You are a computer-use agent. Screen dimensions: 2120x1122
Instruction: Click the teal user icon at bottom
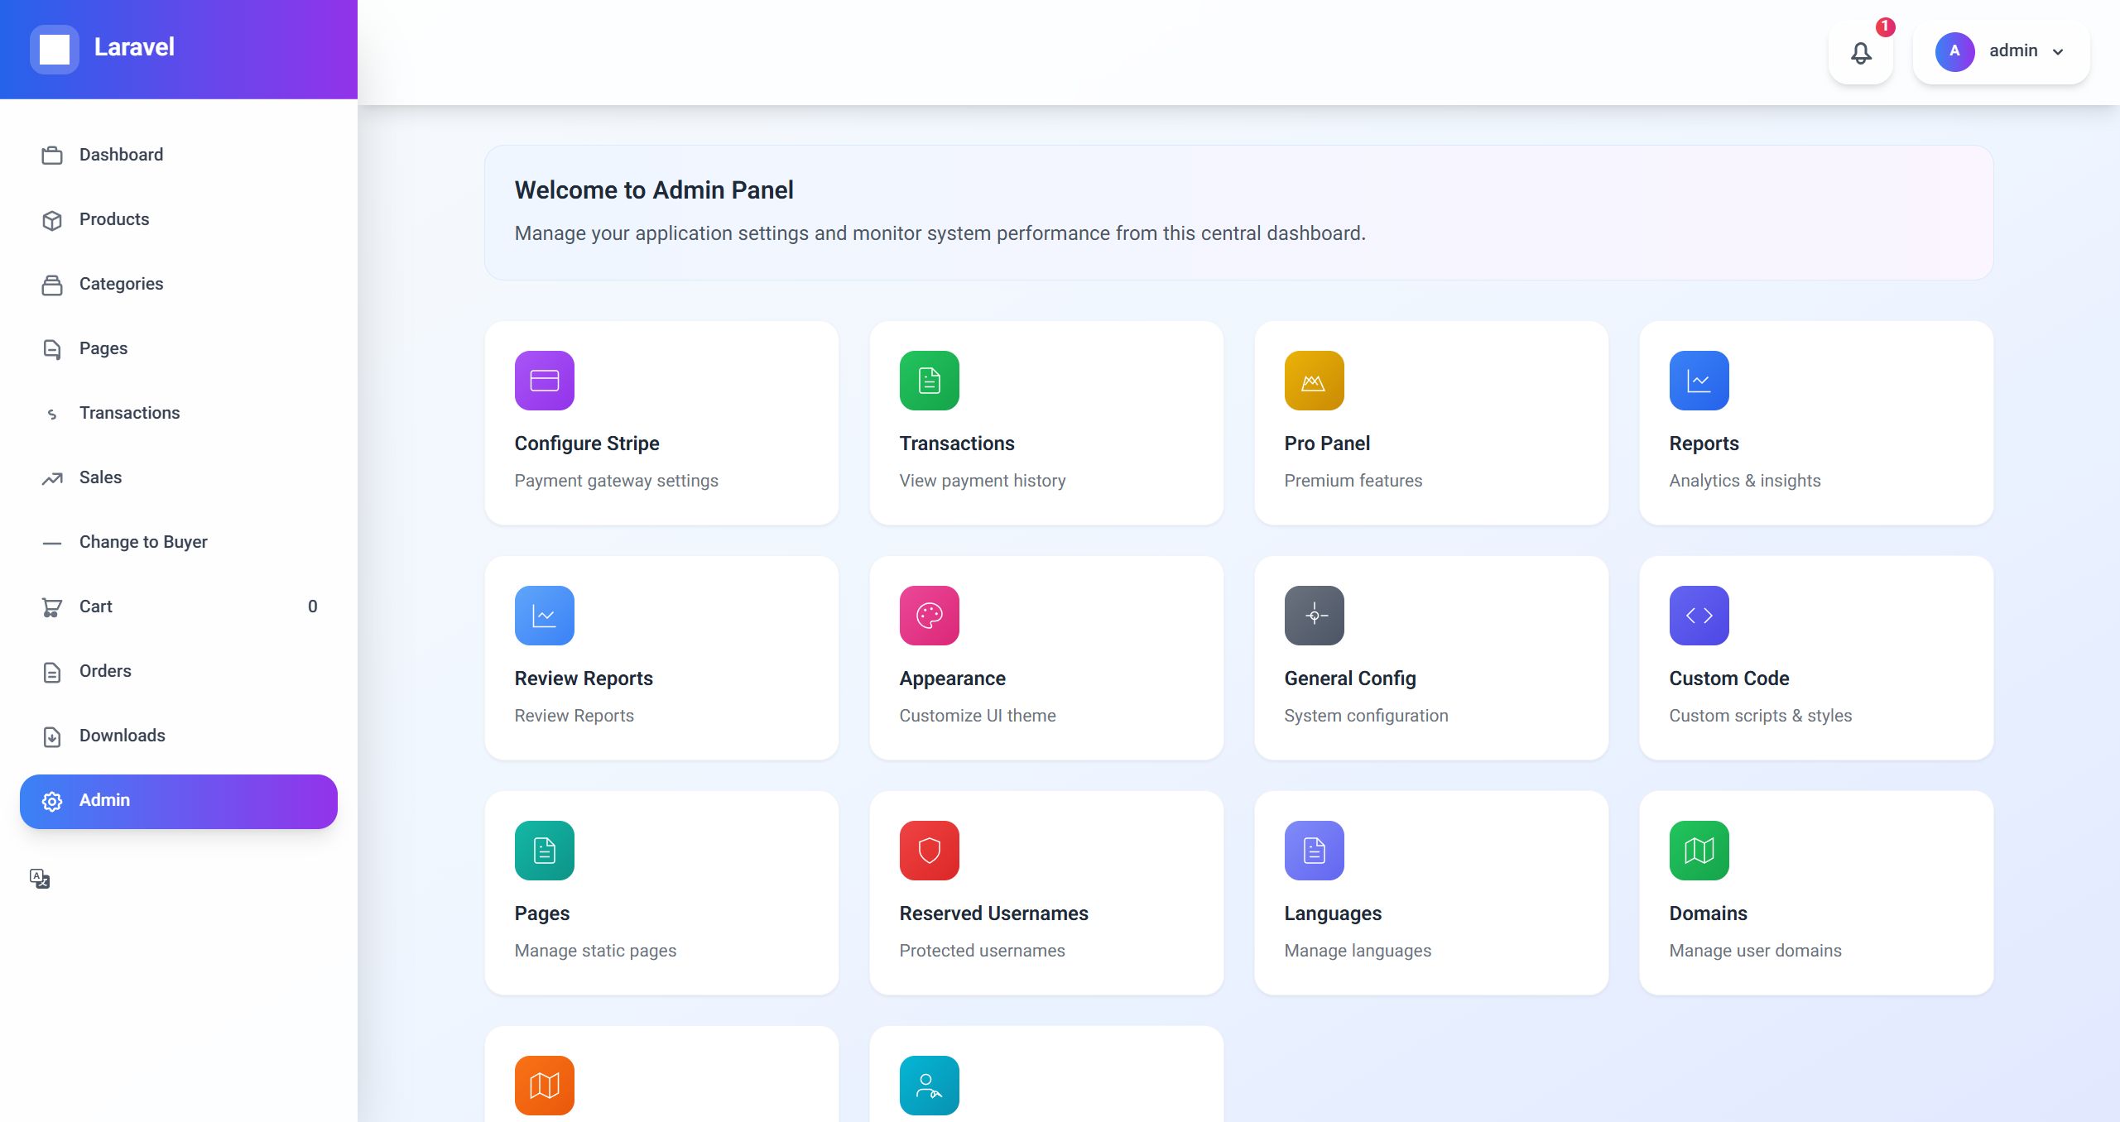point(929,1086)
